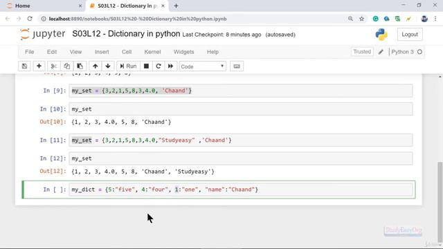Click the blue cloud extension icon
Screen dimensions: 443x249
point(386,19)
